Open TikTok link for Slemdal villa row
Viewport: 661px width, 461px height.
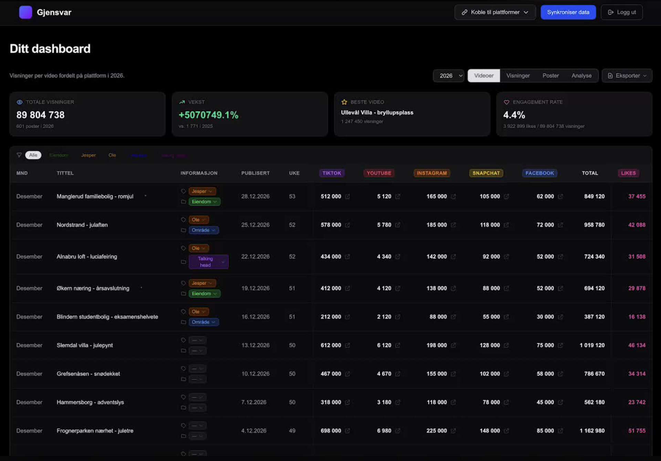347,345
